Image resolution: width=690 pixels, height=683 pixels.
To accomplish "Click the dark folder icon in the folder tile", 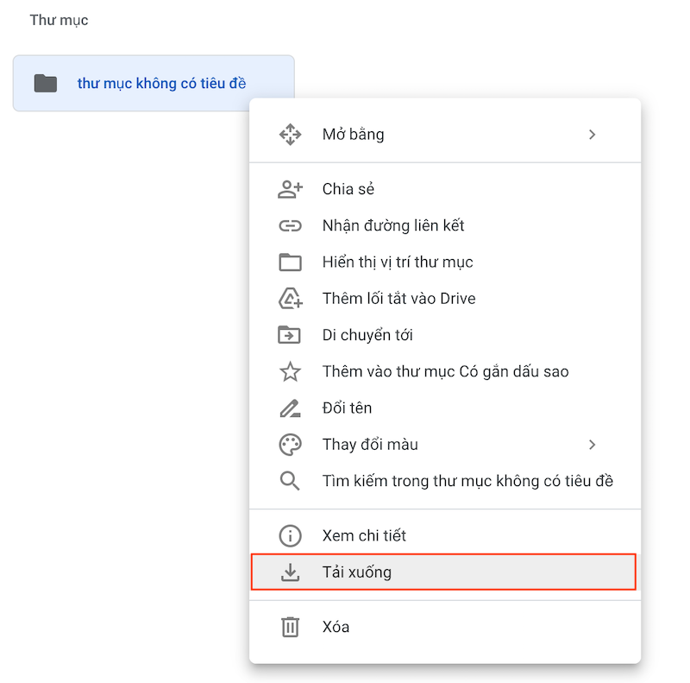I will (x=45, y=84).
